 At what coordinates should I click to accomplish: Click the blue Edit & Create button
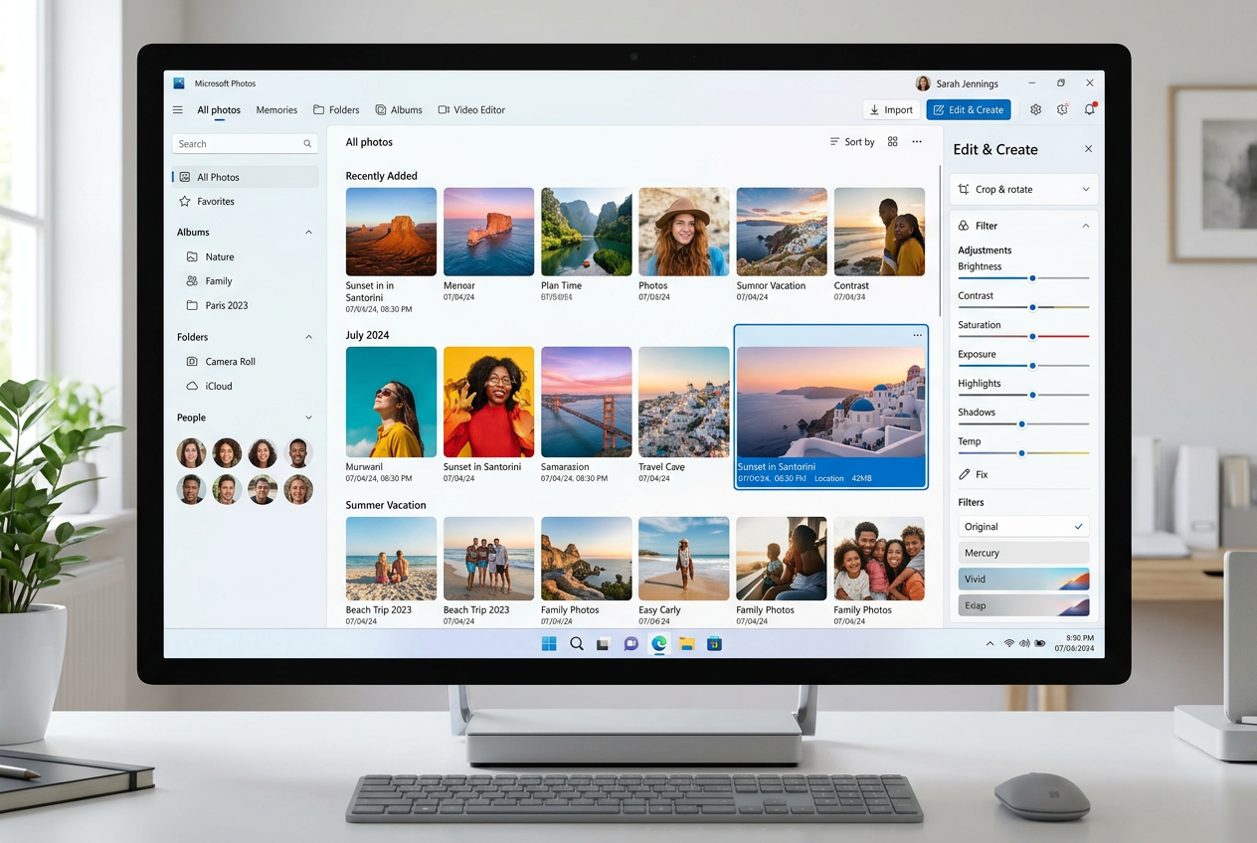click(969, 109)
